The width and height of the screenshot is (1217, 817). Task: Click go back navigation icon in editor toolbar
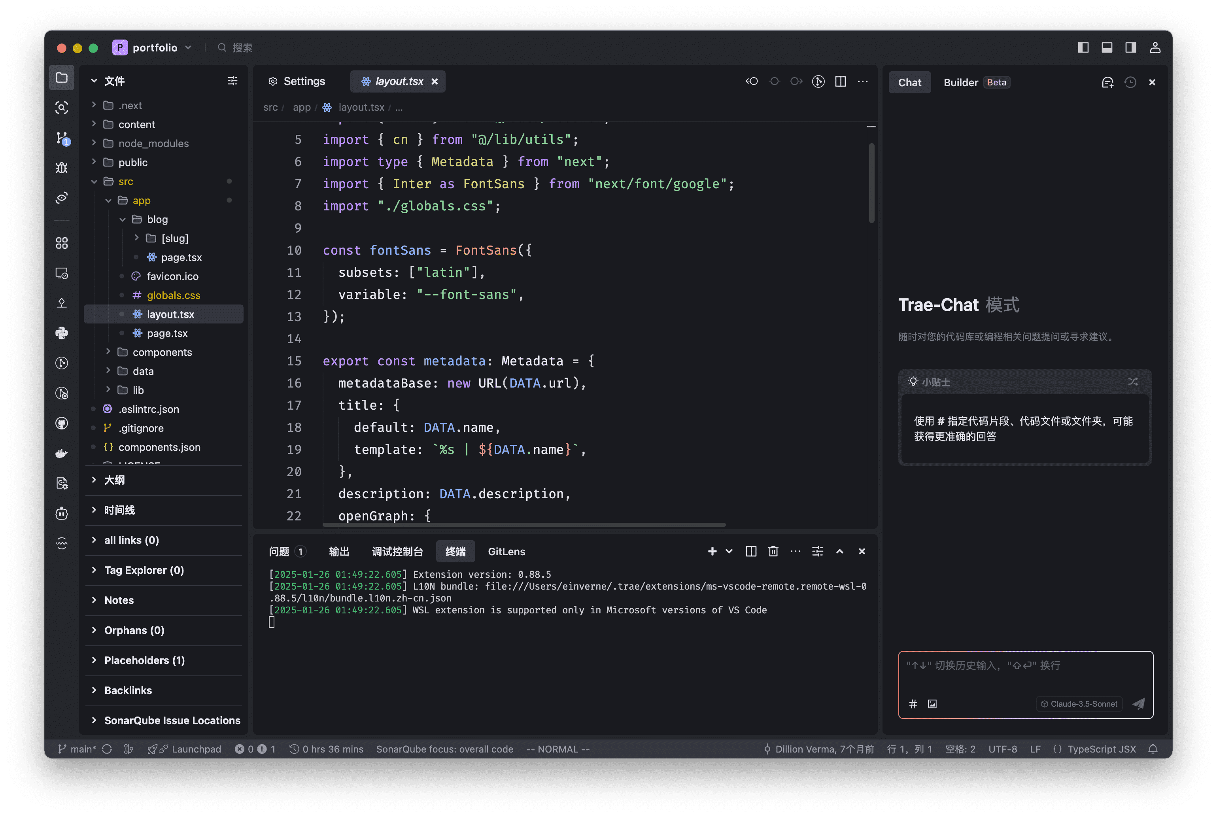click(752, 81)
